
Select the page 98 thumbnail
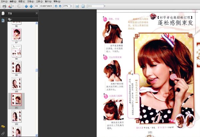coord(16,51)
